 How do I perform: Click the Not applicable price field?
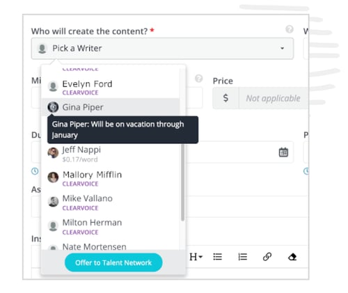(x=273, y=98)
